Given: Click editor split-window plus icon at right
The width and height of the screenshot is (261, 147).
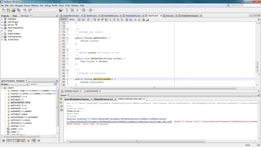Looking at the screenshot, I should (259, 20).
